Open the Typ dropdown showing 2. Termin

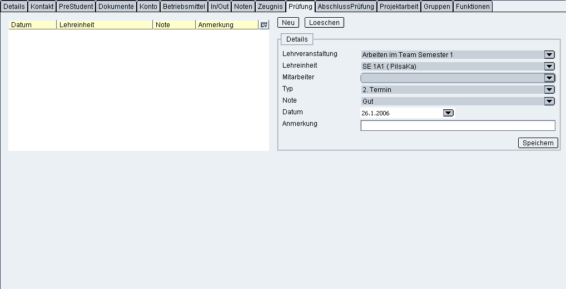(549, 89)
